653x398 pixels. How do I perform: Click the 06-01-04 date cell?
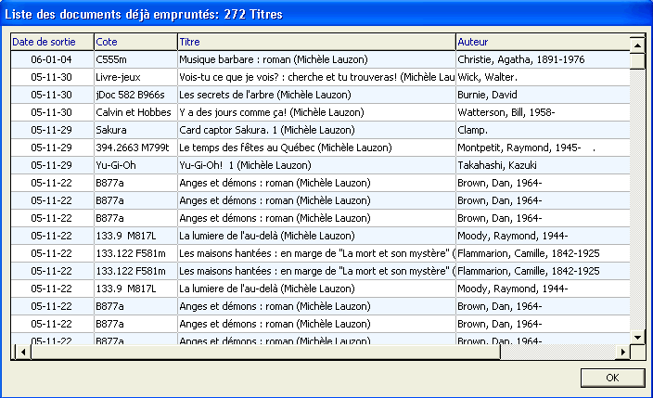coord(52,58)
